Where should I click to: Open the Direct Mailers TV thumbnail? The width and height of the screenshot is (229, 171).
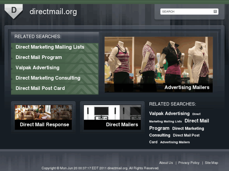tap(112, 112)
